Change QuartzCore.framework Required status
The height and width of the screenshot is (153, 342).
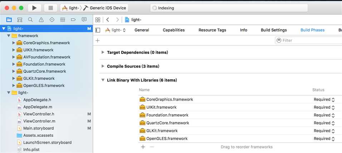pyautogui.click(x=324, y=123)
